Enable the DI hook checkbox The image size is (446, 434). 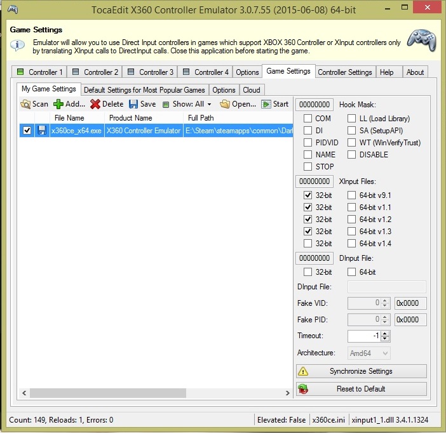pos(307,130)
